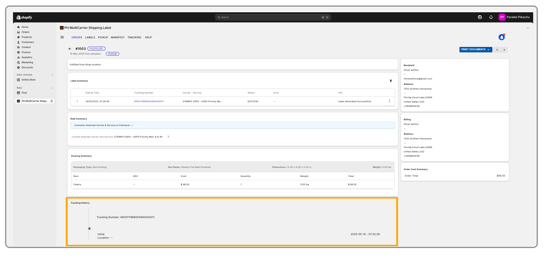
Task: Go to the previous order
Action: pos(497,50)
